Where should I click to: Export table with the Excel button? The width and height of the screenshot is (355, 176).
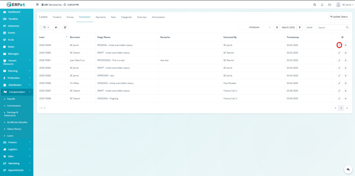pyautogui.click(x=309, y=27)
